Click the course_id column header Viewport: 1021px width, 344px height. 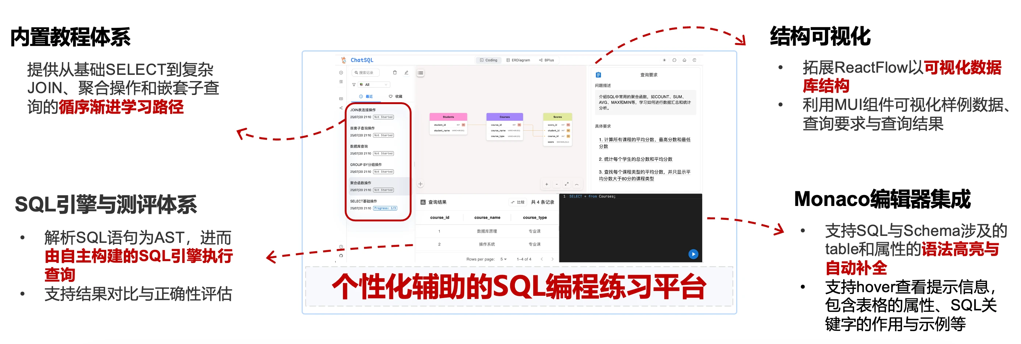tap(440, 218)
